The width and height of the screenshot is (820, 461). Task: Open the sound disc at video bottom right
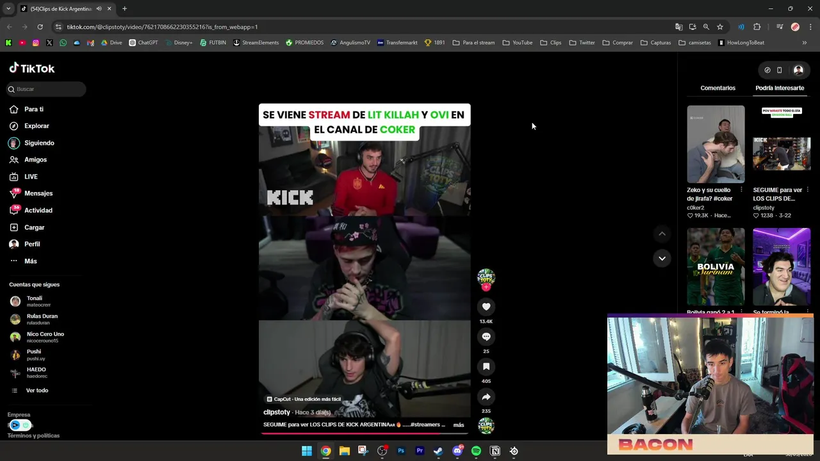pyautogui.click(x=486, y=426)
